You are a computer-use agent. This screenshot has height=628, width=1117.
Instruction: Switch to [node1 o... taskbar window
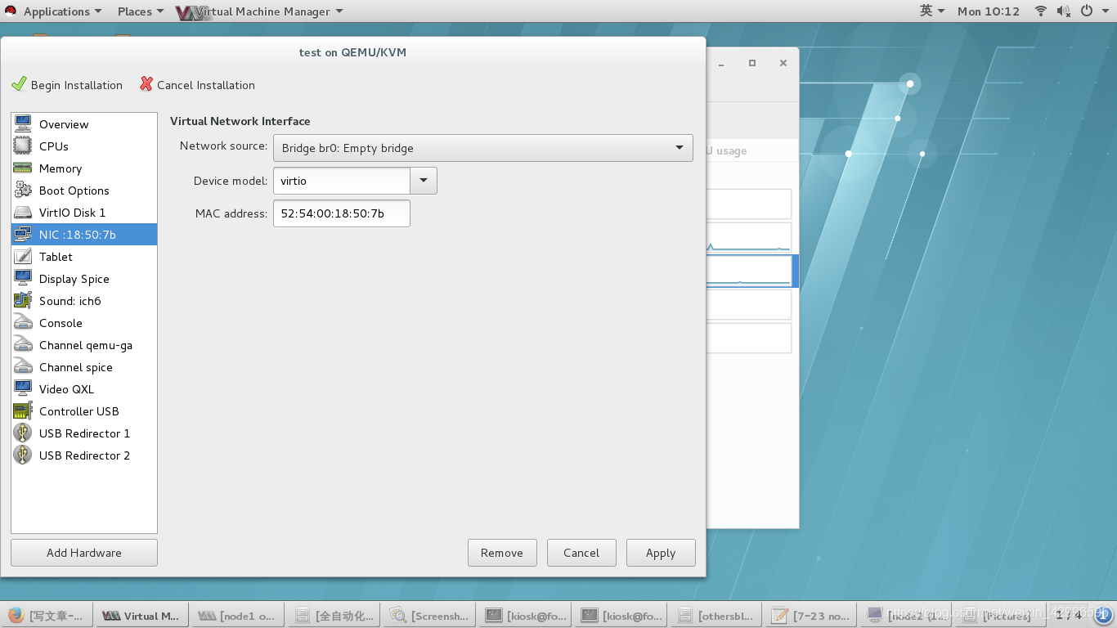238,616
